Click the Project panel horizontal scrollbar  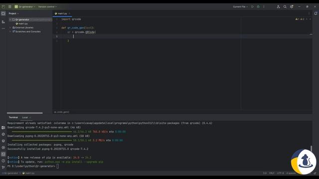[24, 113]
